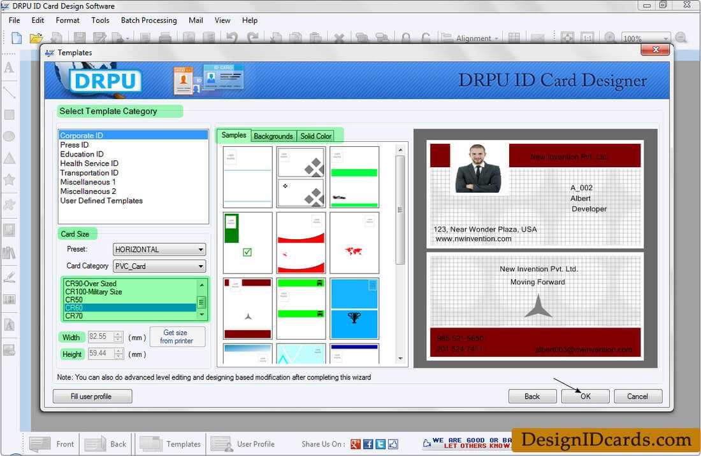The width and height of the screenshot is (701, 456).
Task: Open the Preset HORIZONTAL dropdown
Action: (159, 249)
